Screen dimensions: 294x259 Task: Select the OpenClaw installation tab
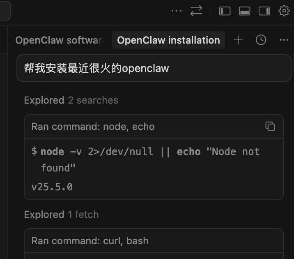pos(168,40)
